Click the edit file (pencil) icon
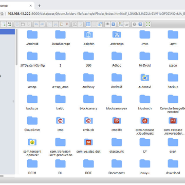 (81, 24)
